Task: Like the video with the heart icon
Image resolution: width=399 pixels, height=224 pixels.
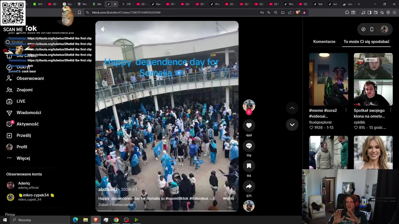Action: click(249, 125)
